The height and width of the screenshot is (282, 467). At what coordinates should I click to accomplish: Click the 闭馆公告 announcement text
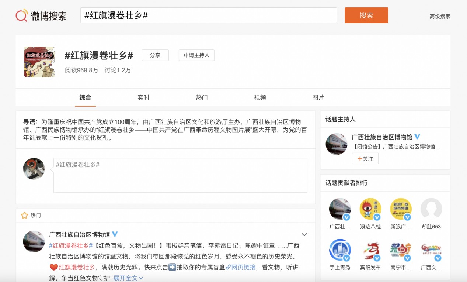pyautogui.click(x=397, y=147)
